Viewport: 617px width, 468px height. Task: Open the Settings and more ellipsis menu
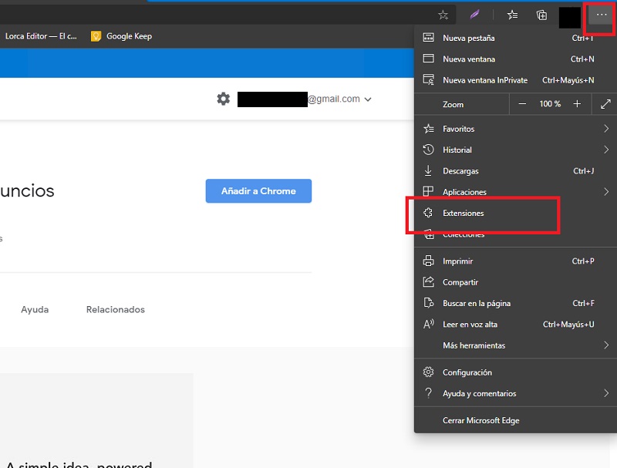(x=602, y=15)
